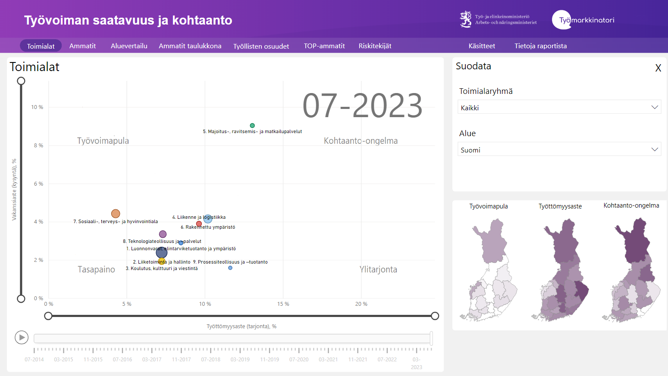
Task: Open the Toimialaryhmä dropdown
Action: pyautogui.click(x=559, y=108)
